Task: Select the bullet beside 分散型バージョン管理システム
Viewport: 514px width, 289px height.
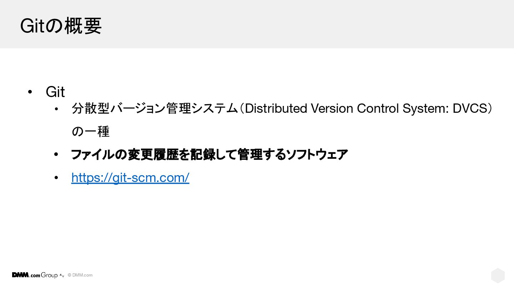Action: 56,108
